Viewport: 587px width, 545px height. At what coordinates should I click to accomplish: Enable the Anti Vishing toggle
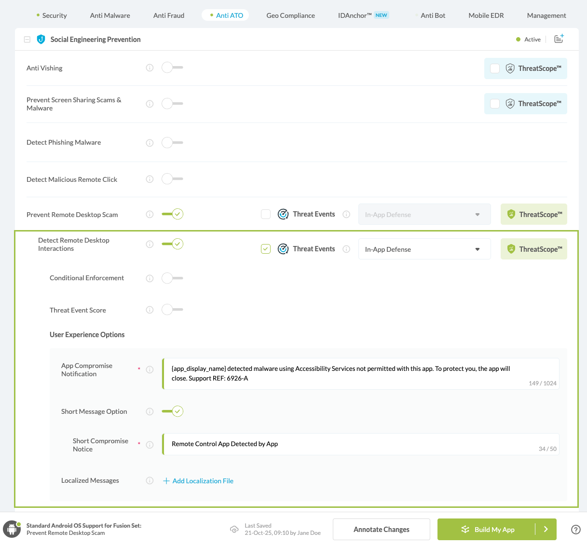tap(172, 68)
